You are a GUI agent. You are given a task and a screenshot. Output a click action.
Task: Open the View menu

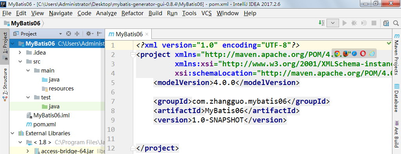pyautogui.click(x=38, y=13)
